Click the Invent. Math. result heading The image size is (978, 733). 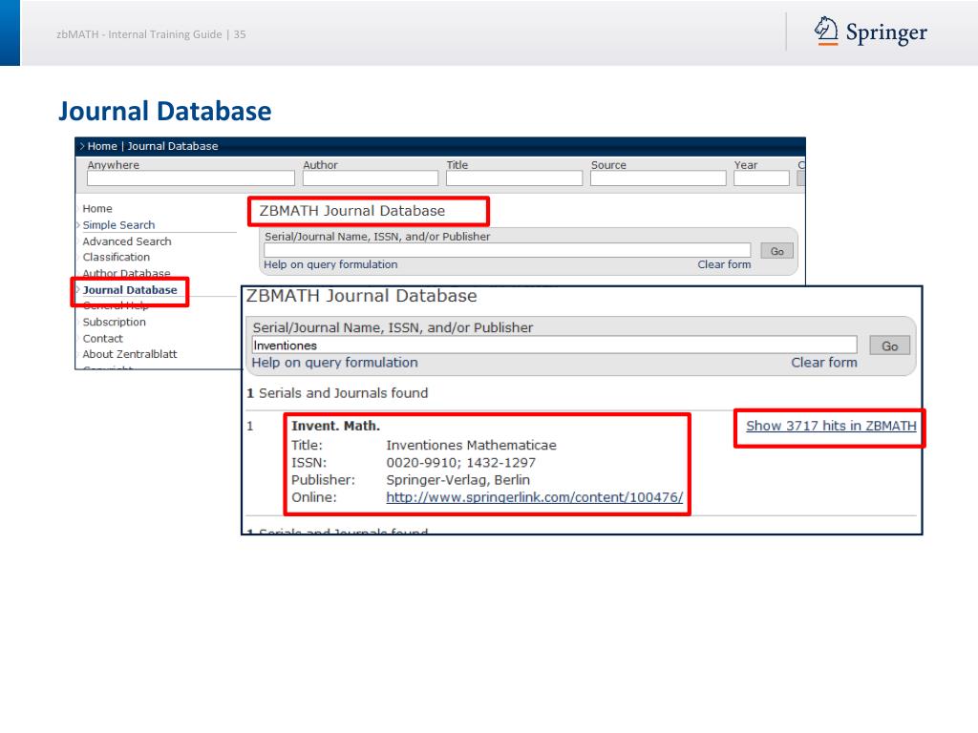pyautogui.click(x=335, y=426)
